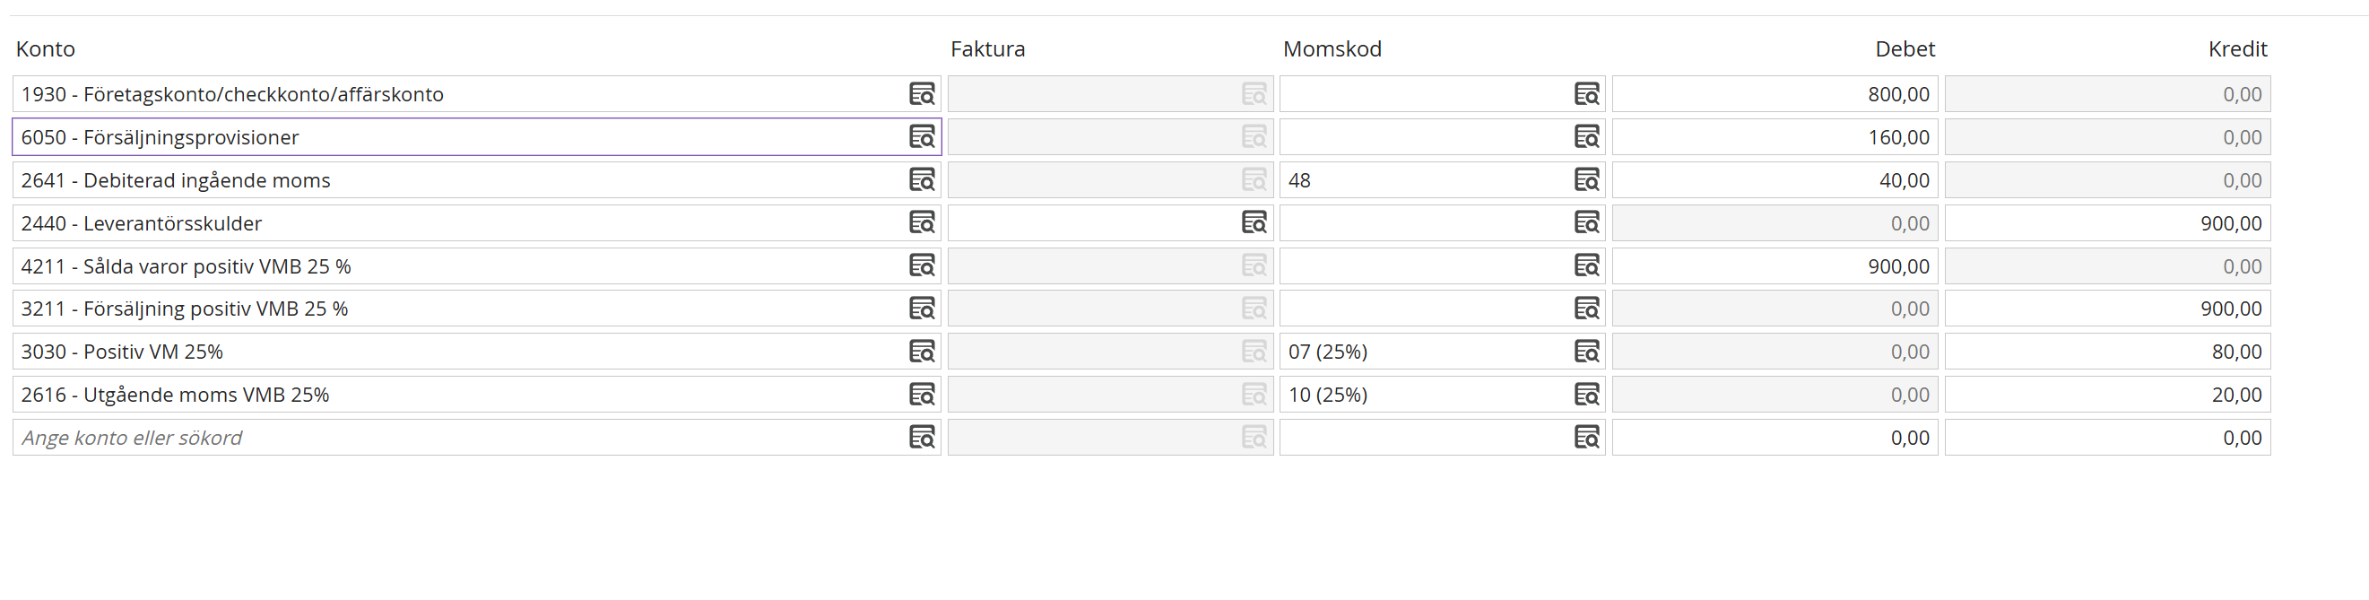This screenshot has height=600, width=2369.
Task: Open account search icon on empty bottom row
Action: point(922,437)
